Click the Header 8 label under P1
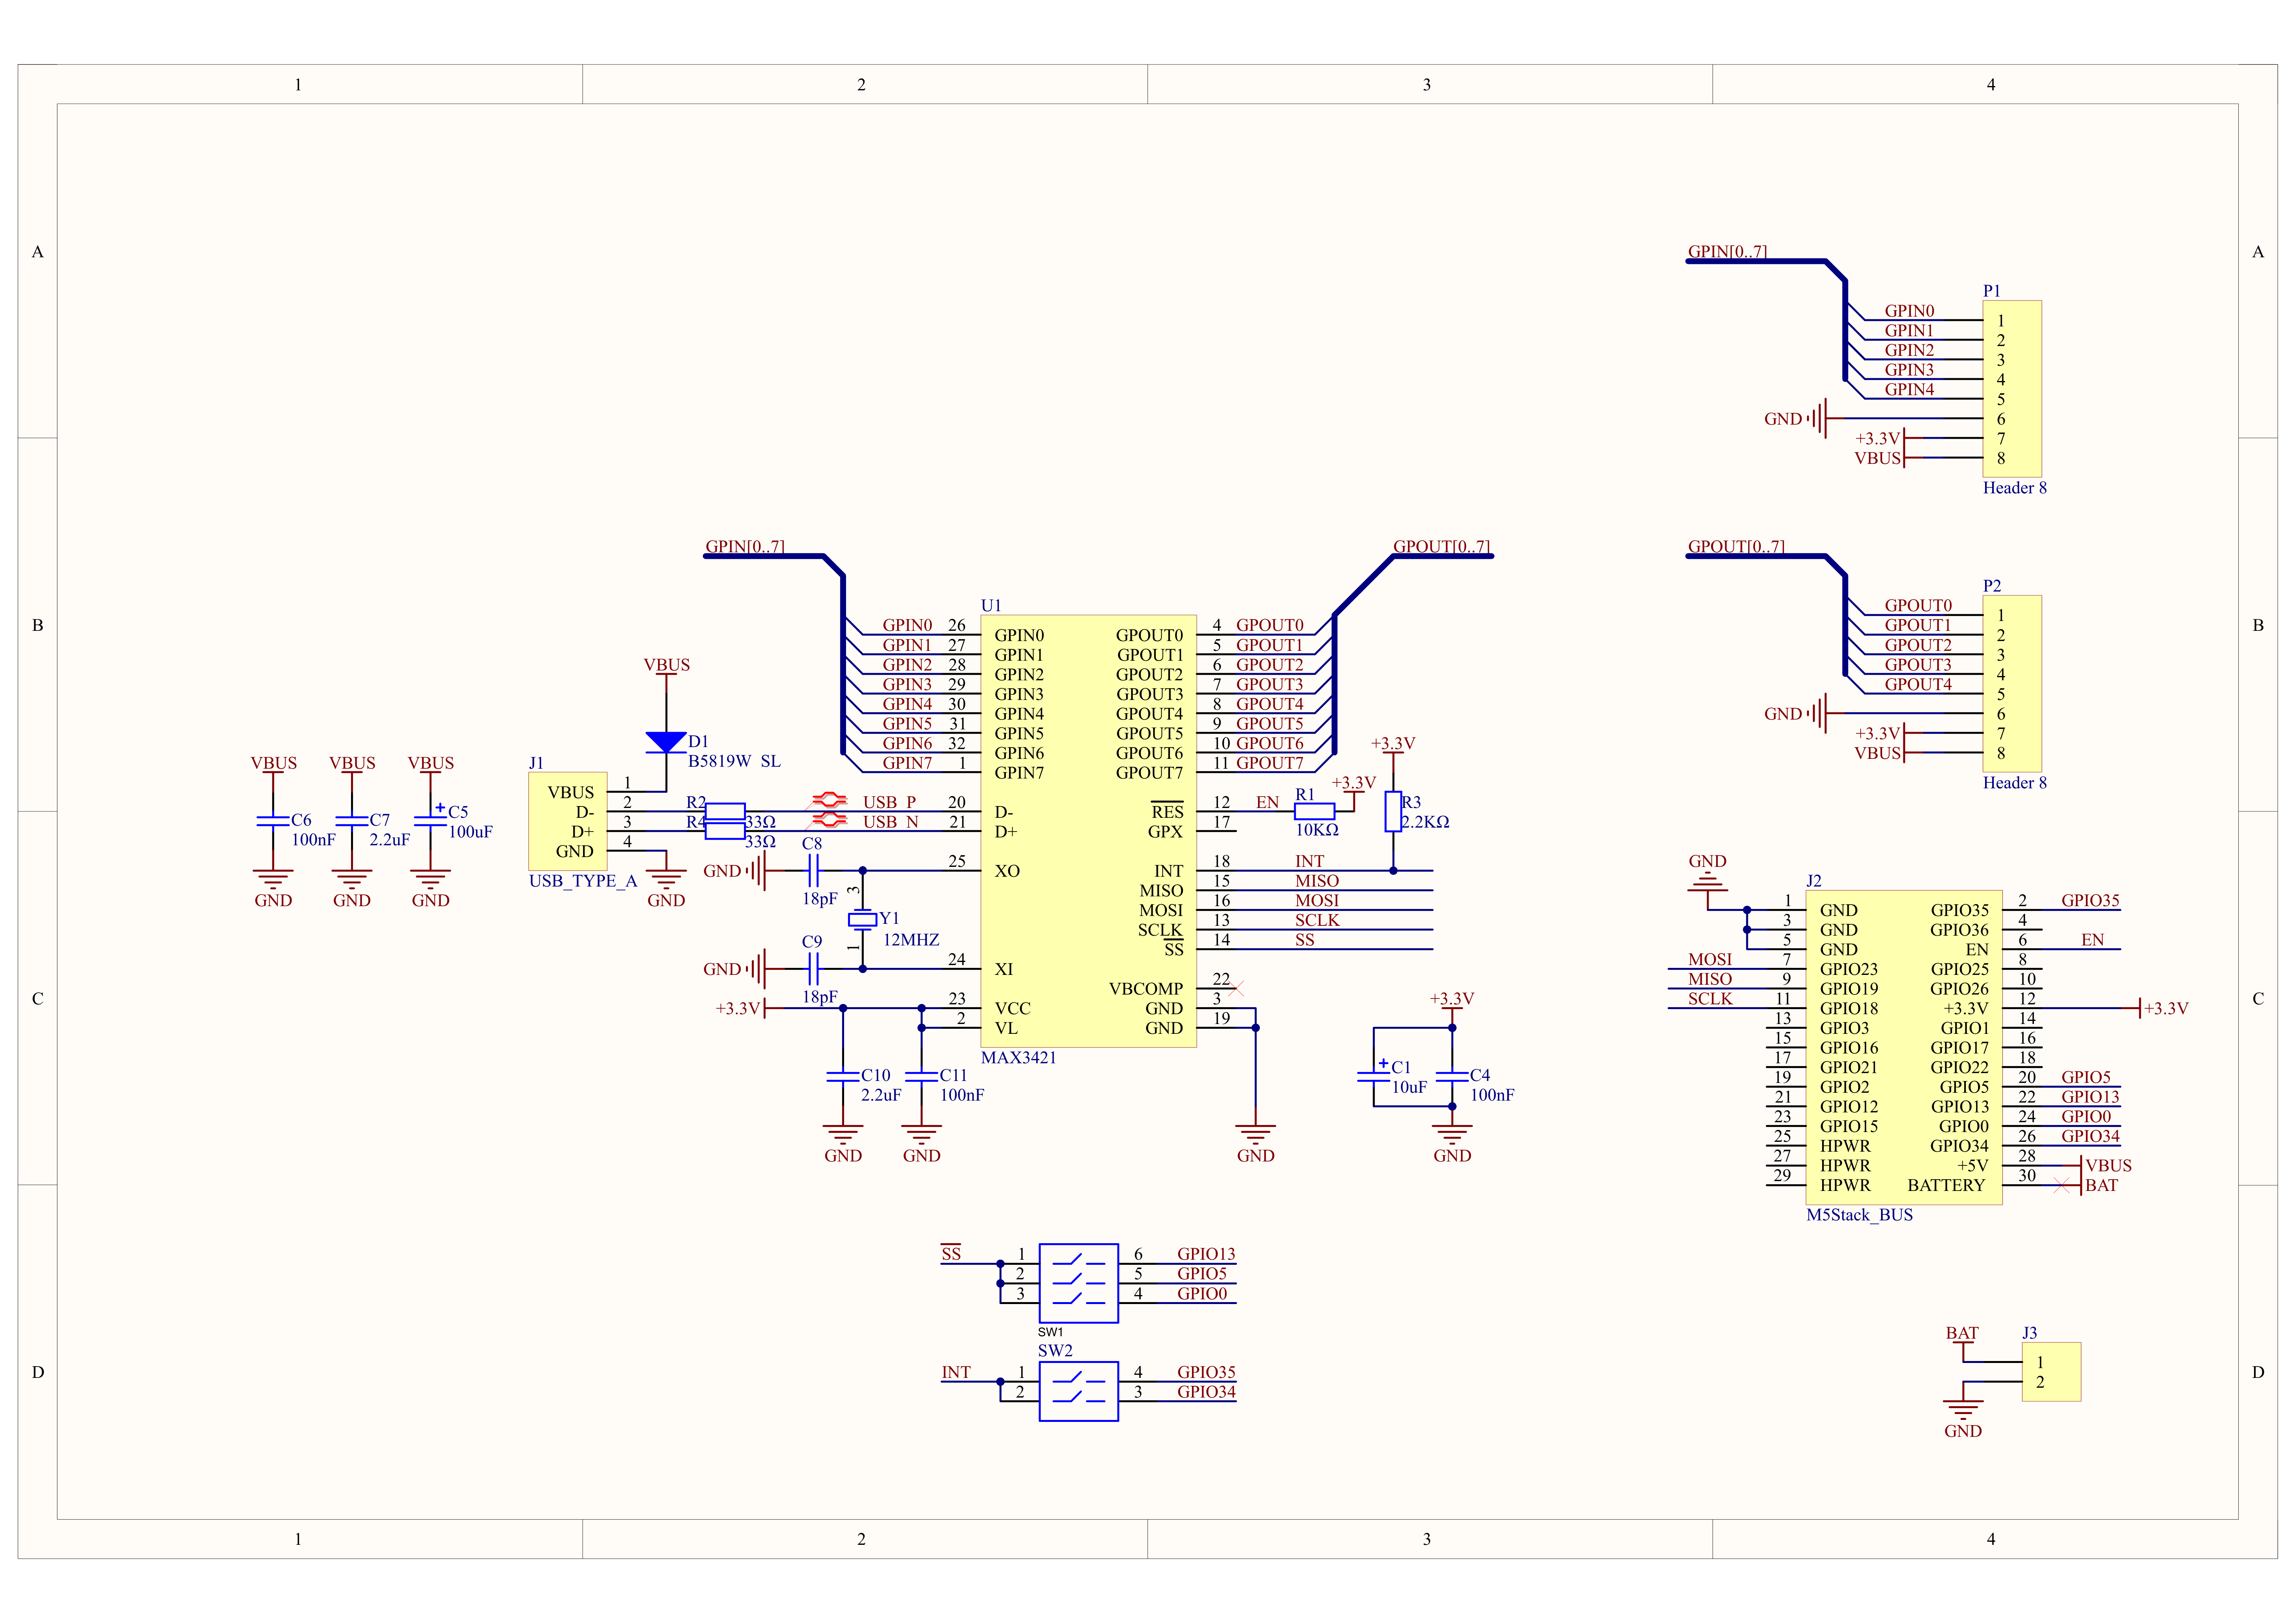Image resolution: width=2296 pixels, height=1623 pixels. tap(2014, 487)
